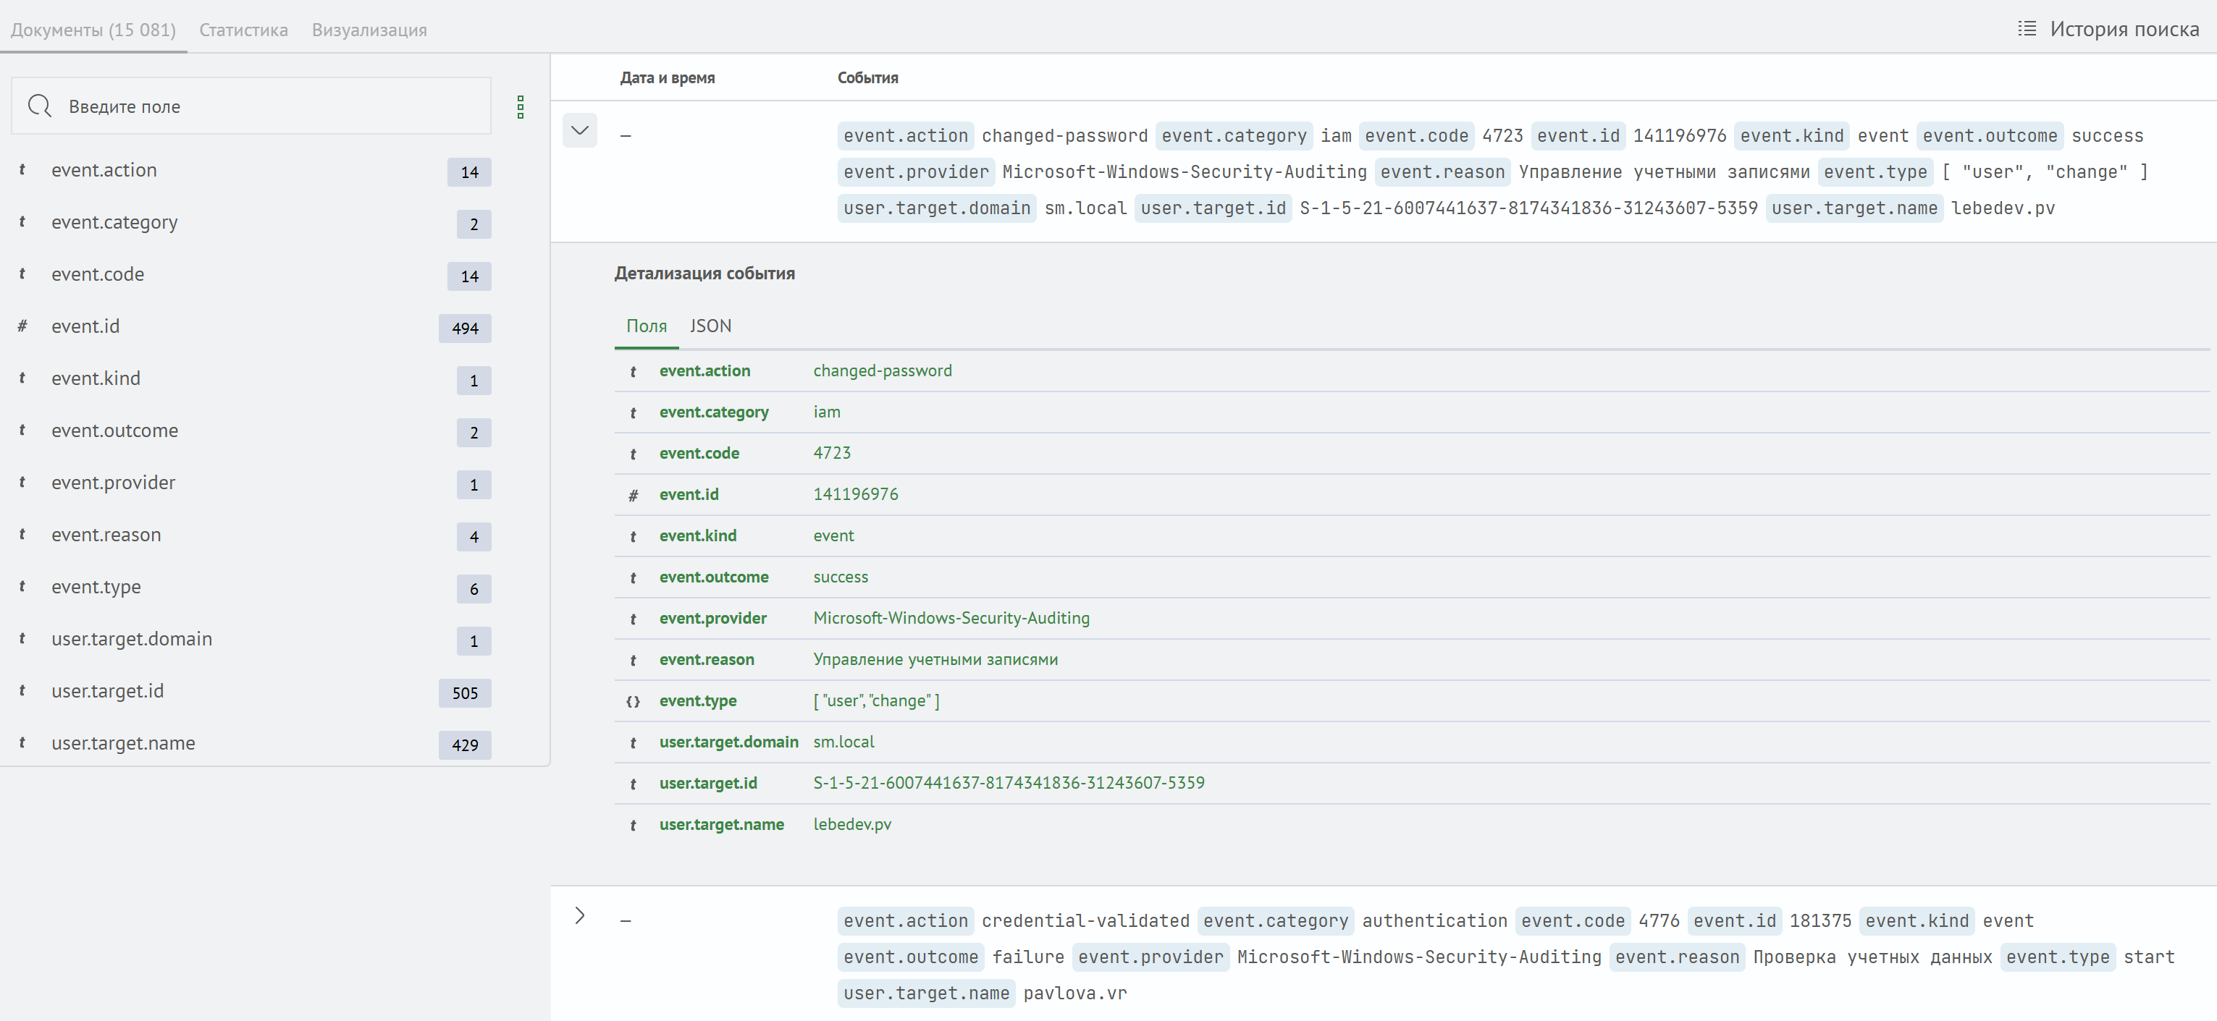Open История поиска
Viewport: 2217px width, 1021px height.
click(2123, 29)
